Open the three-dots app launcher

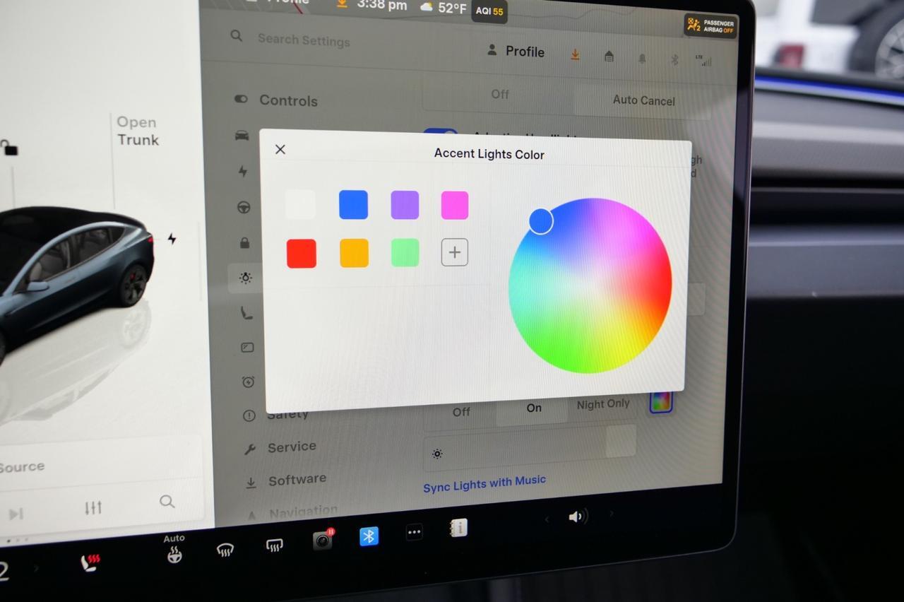414,533
